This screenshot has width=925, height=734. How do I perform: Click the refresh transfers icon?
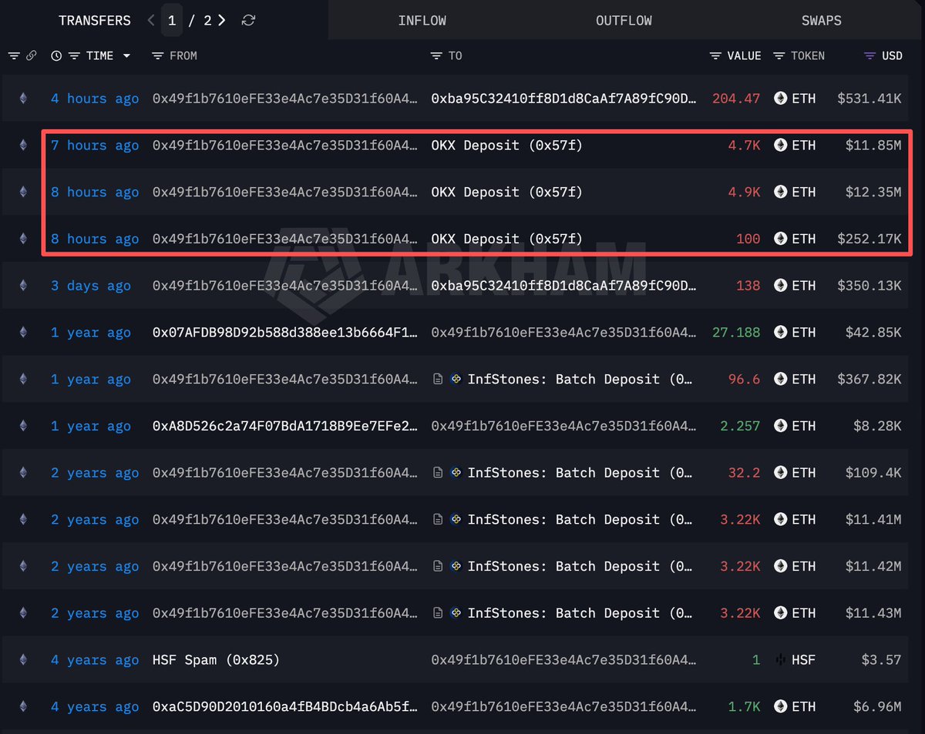pyautogui.click(x=248, y=21)
